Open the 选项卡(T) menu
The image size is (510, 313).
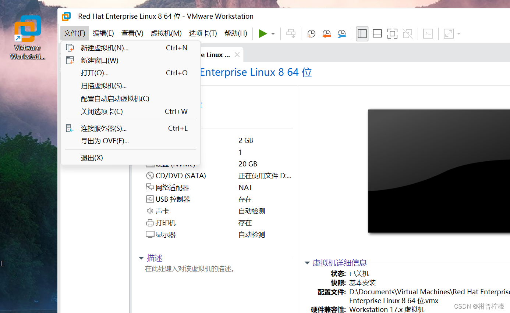pos(203,33)
